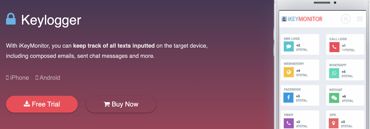Open the hamburger menu in phone header

(x=360, y=19)
